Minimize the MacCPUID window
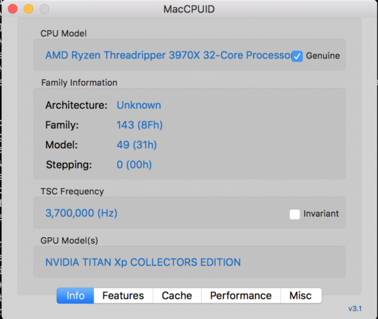The width and height of the screenshot is (378, 319). [x=28, y=9]
